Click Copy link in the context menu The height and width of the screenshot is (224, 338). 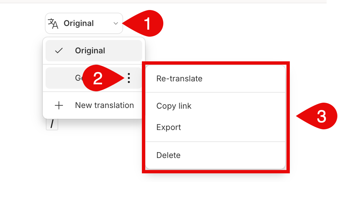[216, 106]
